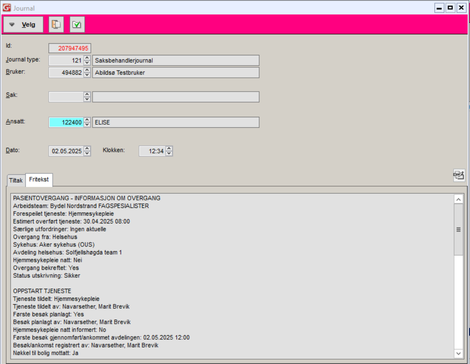Click the Klokken time spinner arrows
The image size is (470, 364).
click(x=169, y=151)
